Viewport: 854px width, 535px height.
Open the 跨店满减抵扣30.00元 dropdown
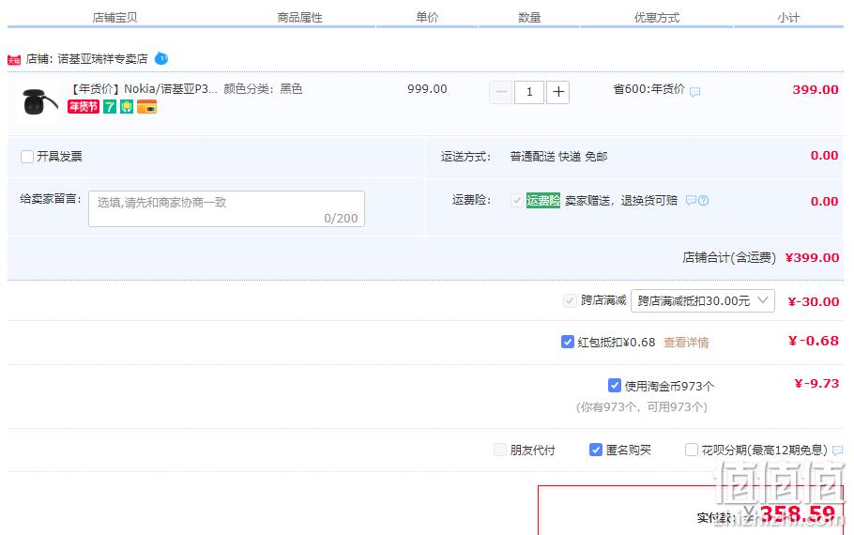pyautogui.click(x=703, y=300)
